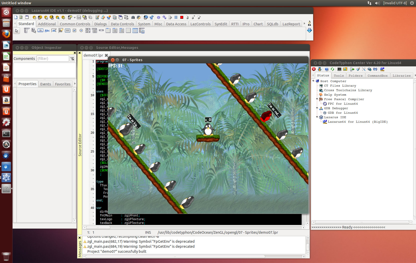Select 'Cross Toolchains Library' tree item

[x=348, y=90]
